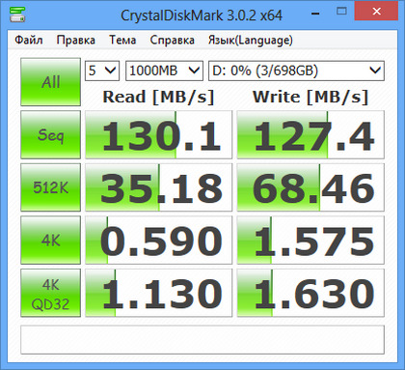Open the drive selector showing D: 0% (3/698GB)
Viewport: 405px width, 370px height.
[296, 71]
